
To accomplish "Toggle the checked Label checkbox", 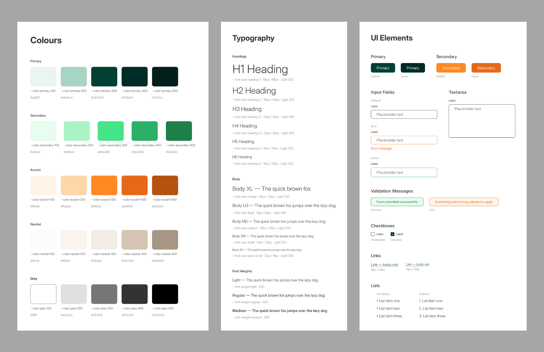I will (393, 234).
